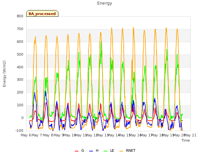Click the Energy (W/m2) y-axis label

click(x=4, y=74)
